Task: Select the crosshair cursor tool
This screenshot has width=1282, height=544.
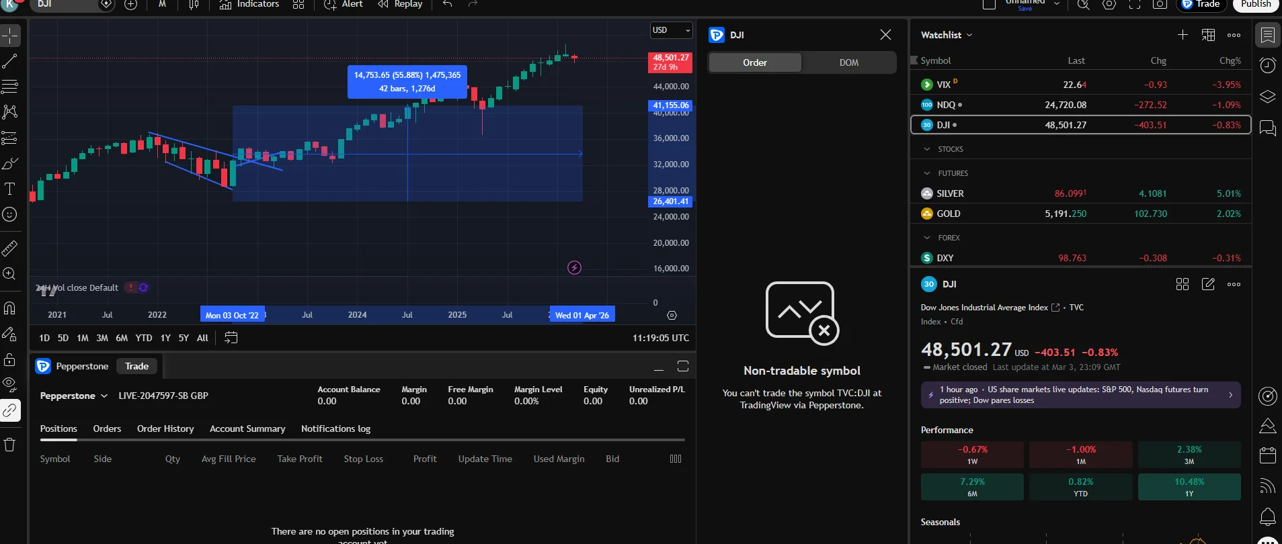Action: (x=10, y=36)
